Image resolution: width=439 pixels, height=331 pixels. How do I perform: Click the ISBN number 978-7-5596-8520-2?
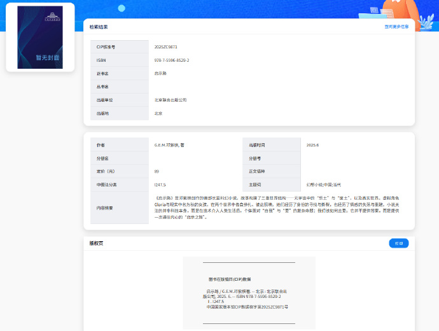pyautogui.click(x=172, y=60)
